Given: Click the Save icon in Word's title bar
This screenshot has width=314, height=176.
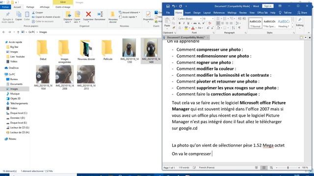Looking at the screenshot, I should click(168, 6).
